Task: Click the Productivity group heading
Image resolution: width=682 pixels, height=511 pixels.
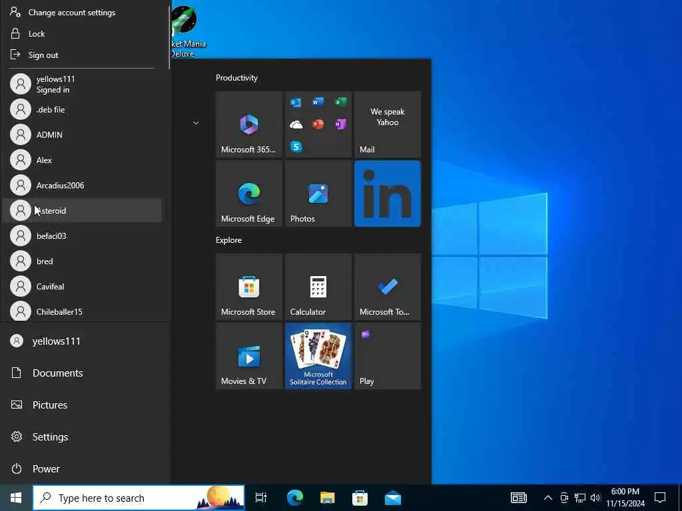Action: 236,78
